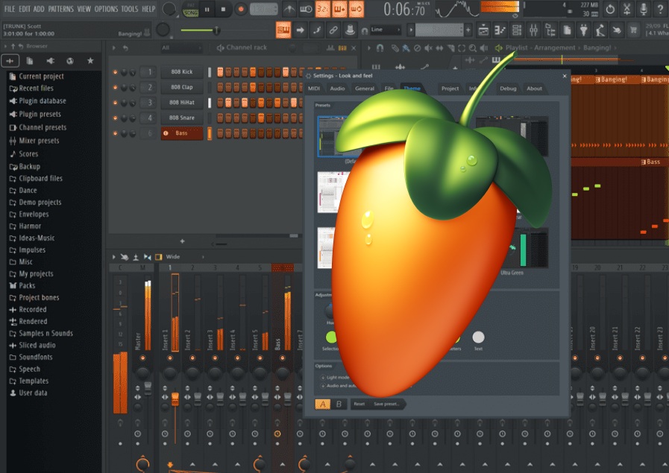Open the channel rack view toolbar icon

(x=517, y=30)
